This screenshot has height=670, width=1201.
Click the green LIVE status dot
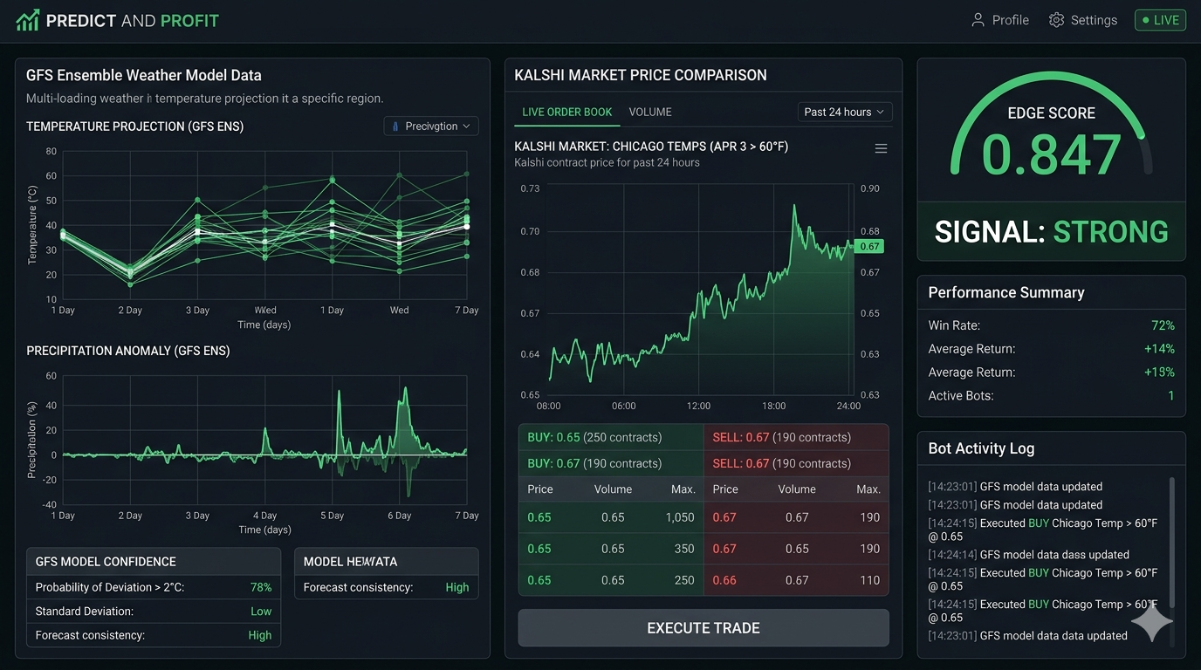point(1146,19)
